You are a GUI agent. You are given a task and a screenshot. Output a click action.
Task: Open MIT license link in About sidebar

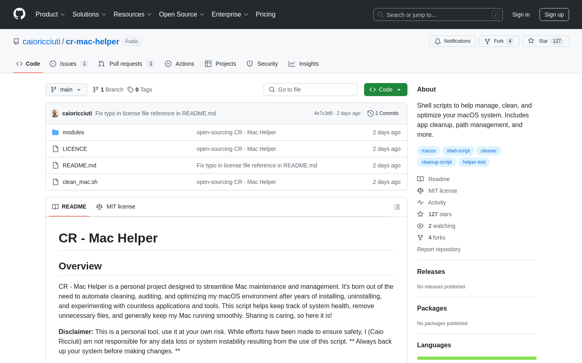437,191
